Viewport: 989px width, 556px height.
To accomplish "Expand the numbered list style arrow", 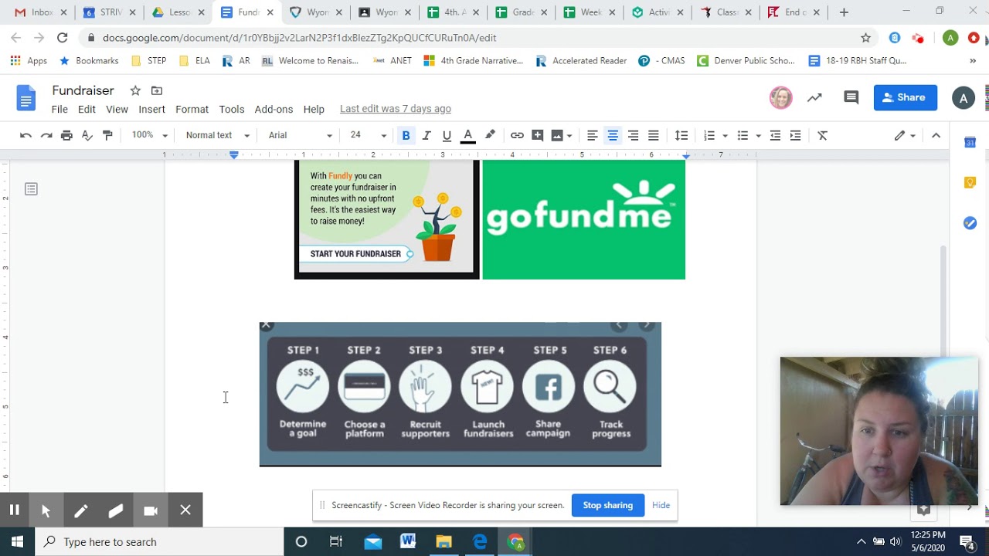I will click(x=725, y=136).
